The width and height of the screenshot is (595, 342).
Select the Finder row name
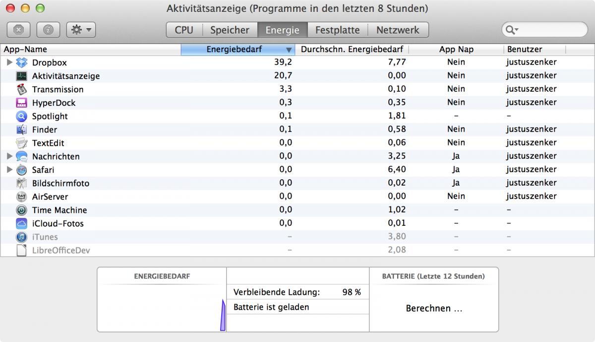click(x=45, y=130)
